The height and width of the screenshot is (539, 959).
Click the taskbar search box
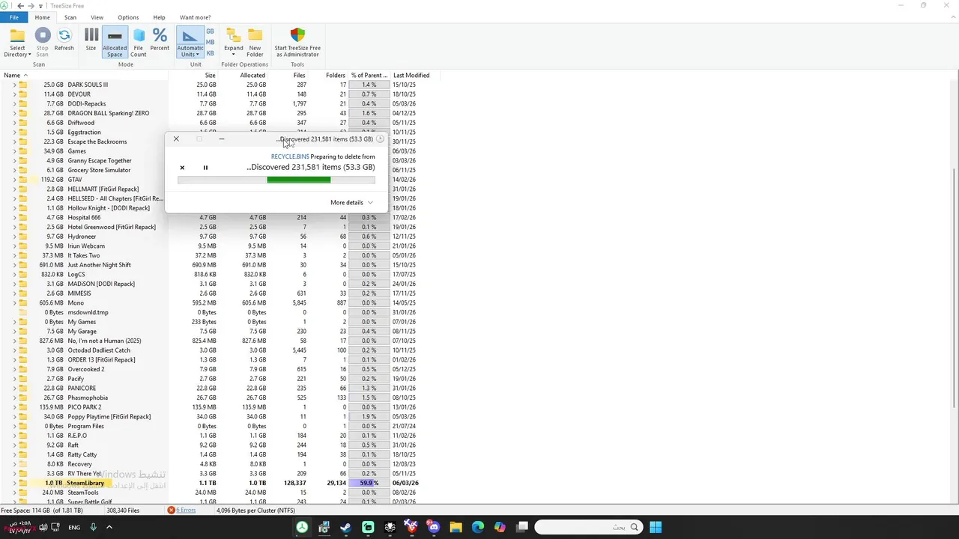(x=589, y=528)
